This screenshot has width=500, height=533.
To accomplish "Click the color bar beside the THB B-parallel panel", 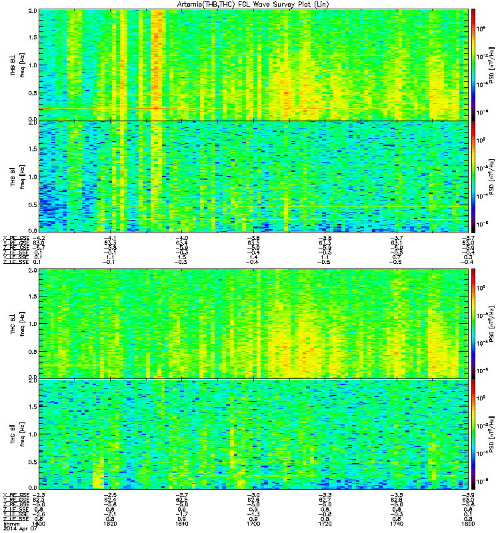I will click(x=473, y=177).
